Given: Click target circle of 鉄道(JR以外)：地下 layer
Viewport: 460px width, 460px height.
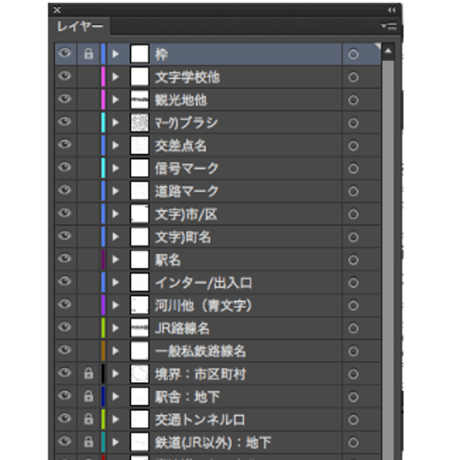Looking at the screenshot, I should tap(353, 442).
